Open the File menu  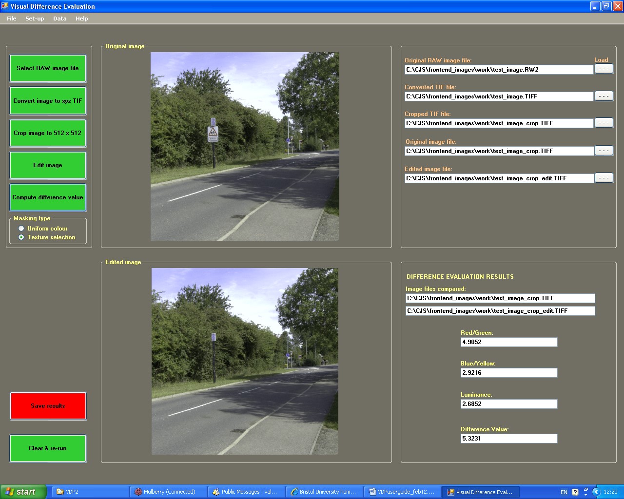(12, 19)
